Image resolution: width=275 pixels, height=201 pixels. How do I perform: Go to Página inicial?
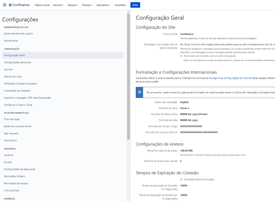tap(42, 5)
